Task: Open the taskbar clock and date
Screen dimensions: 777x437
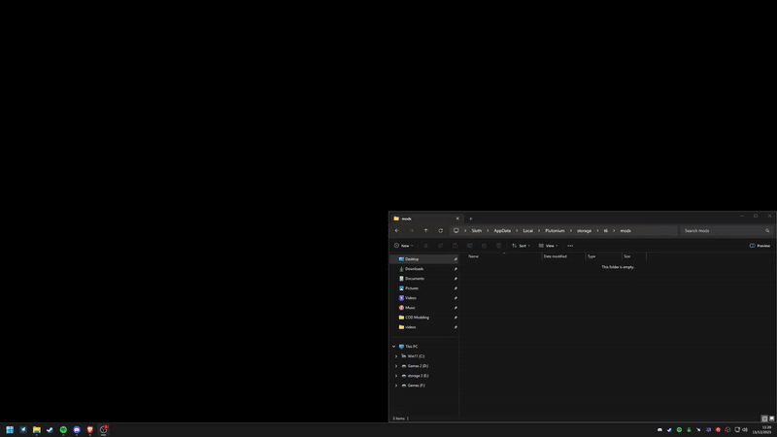Action: [x=762, y=430]
